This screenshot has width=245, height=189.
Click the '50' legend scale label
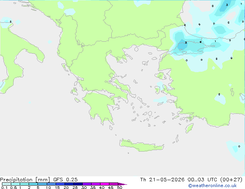click(119, 187)
